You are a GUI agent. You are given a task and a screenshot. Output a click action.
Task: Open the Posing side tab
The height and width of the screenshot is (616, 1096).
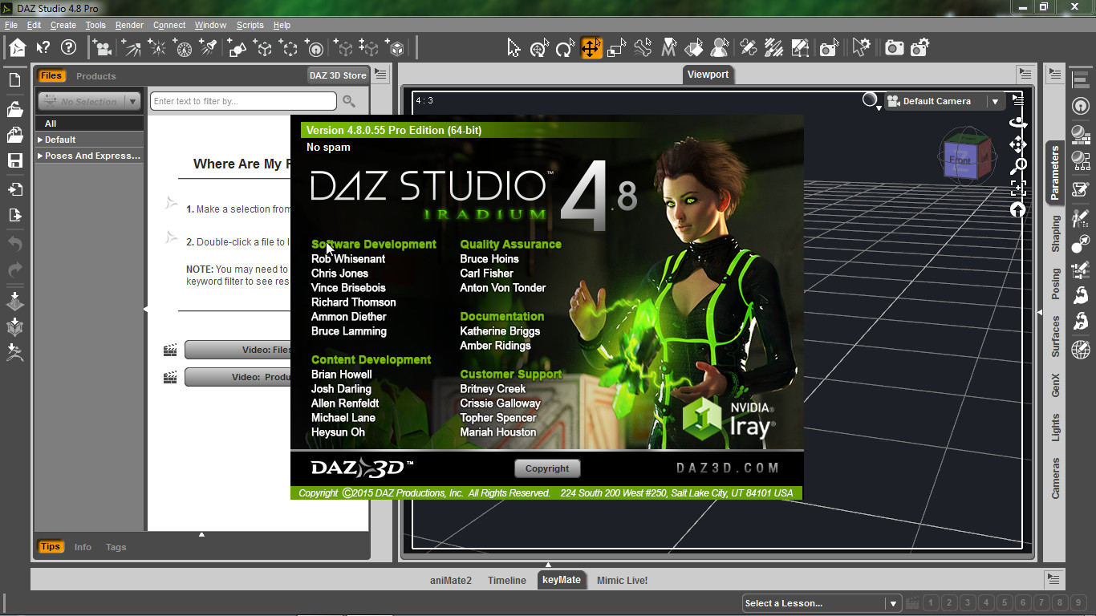coord(1056,284)
